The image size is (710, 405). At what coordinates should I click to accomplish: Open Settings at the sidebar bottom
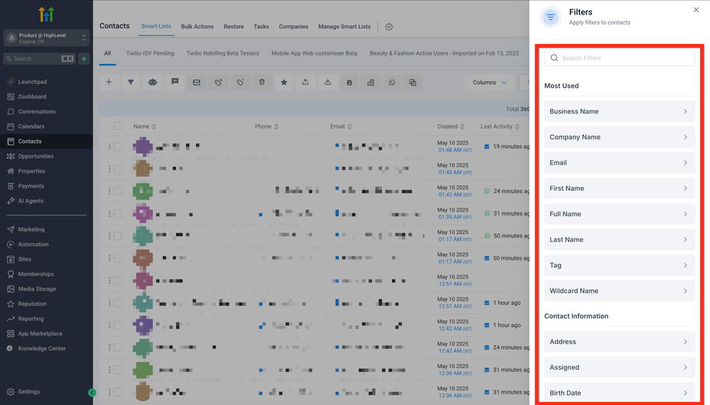click(x=29, y=392)
